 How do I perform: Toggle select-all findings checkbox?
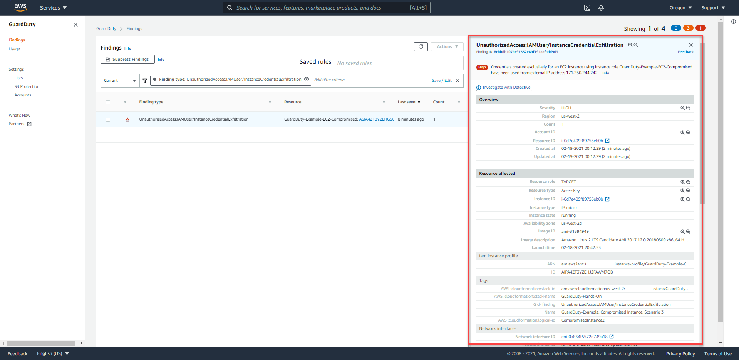(x=108, y=102)
